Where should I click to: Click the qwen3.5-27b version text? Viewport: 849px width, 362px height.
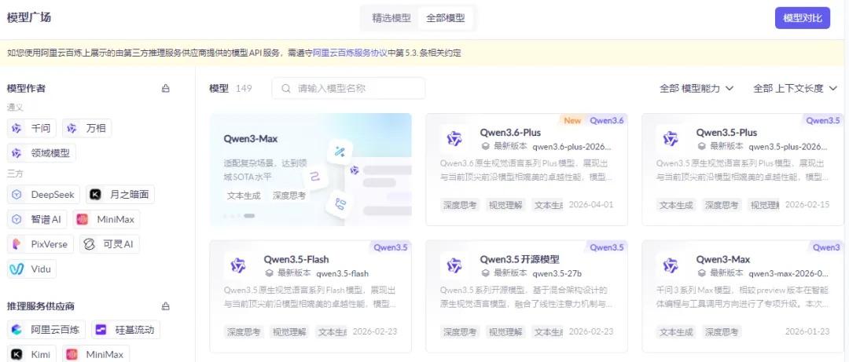(x=557, y=272)
